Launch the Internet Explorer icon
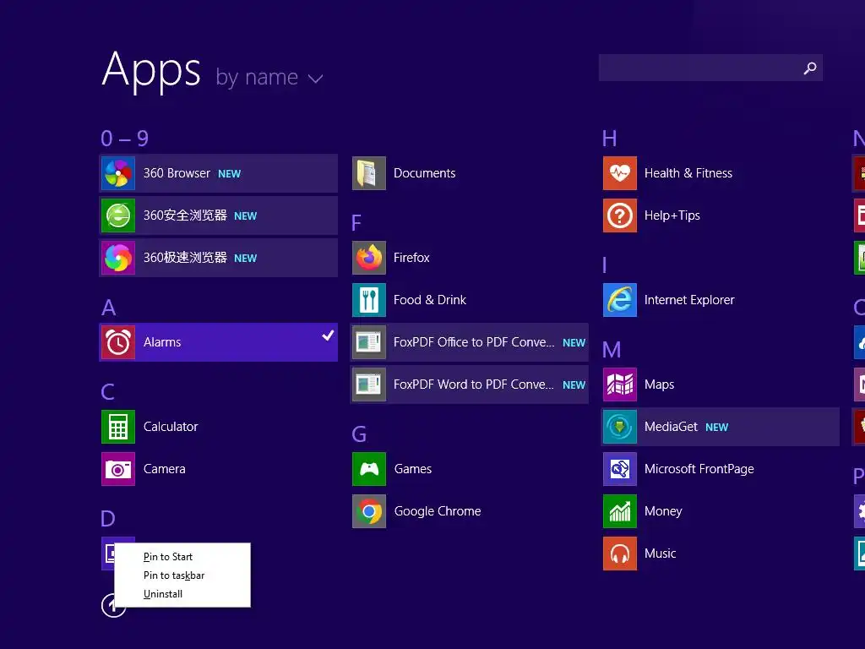The height and width of the screenshot is (649, 865). [x=620, y=300]
